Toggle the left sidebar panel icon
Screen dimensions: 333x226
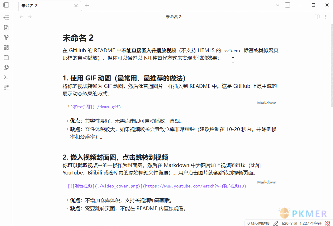[x=6, y=5]
